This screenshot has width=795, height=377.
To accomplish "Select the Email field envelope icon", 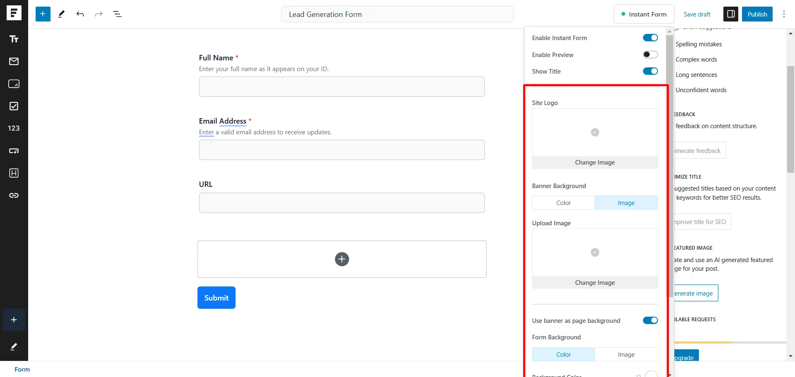I will click(14, 61).
